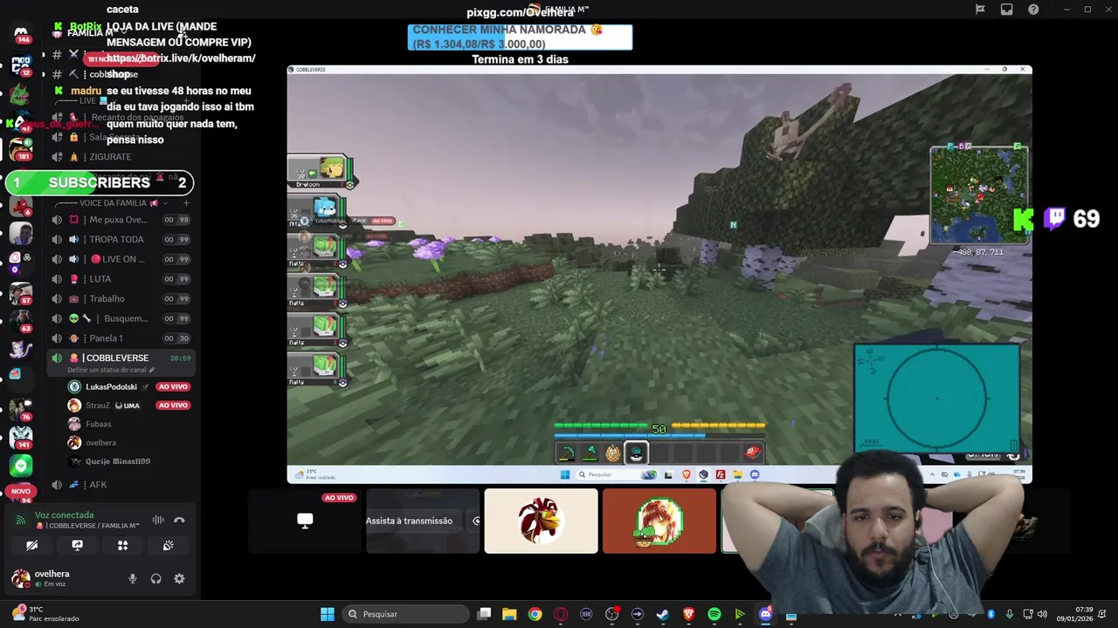Viewport: 1118px width, 628px height.
Task: Click the ovelhera user avatar
Action: [20, 578]
